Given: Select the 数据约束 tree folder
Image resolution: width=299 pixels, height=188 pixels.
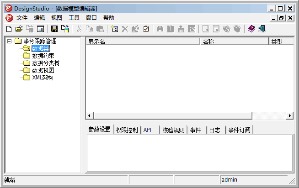Looking at the screenshot, I should (x=43, y=56).
